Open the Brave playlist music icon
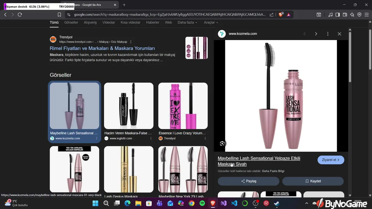Viewport: 372px width, 209px height. click(x=330, y=15)
